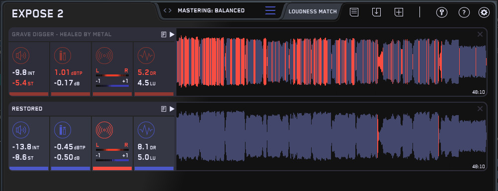Open help question mark icon
The height and width of the screenshot is (191, 498).
(x=464, y=13)
